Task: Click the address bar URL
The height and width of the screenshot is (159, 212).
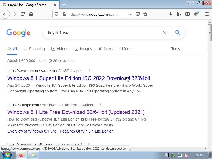Action: pyautogui.click(x=93, y=14)
